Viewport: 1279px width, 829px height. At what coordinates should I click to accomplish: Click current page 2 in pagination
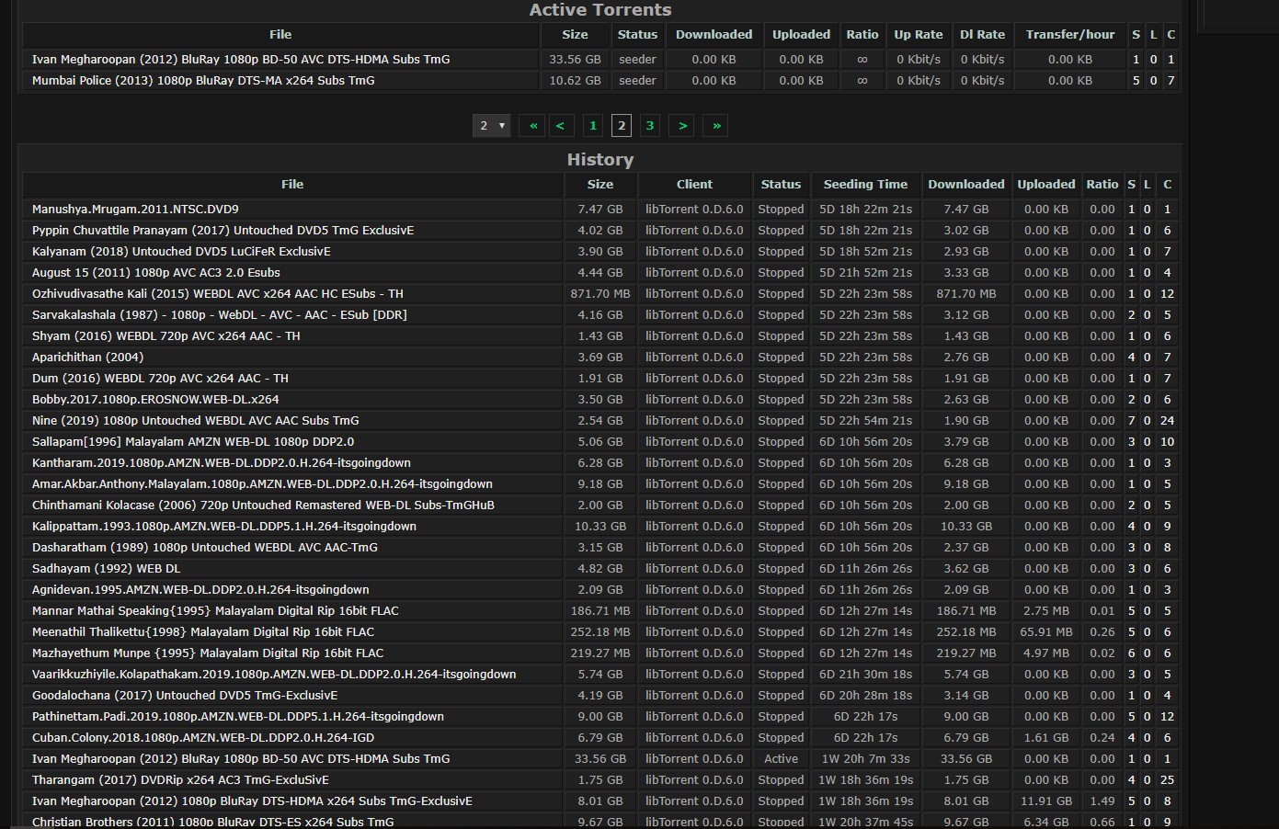click(x=622, y=126)
